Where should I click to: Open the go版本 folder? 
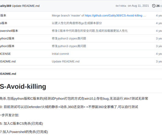[4, 23]
